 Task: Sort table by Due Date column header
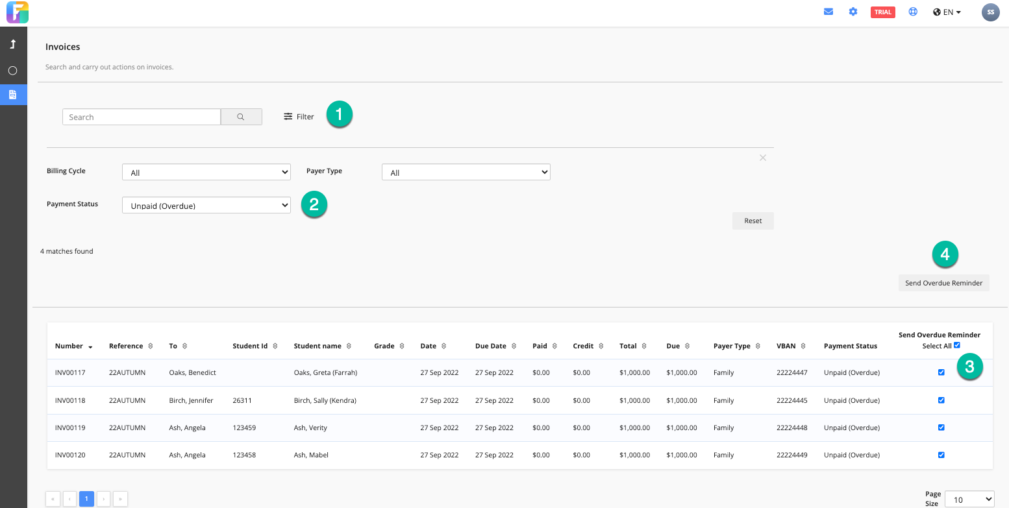tap(491, 346)
